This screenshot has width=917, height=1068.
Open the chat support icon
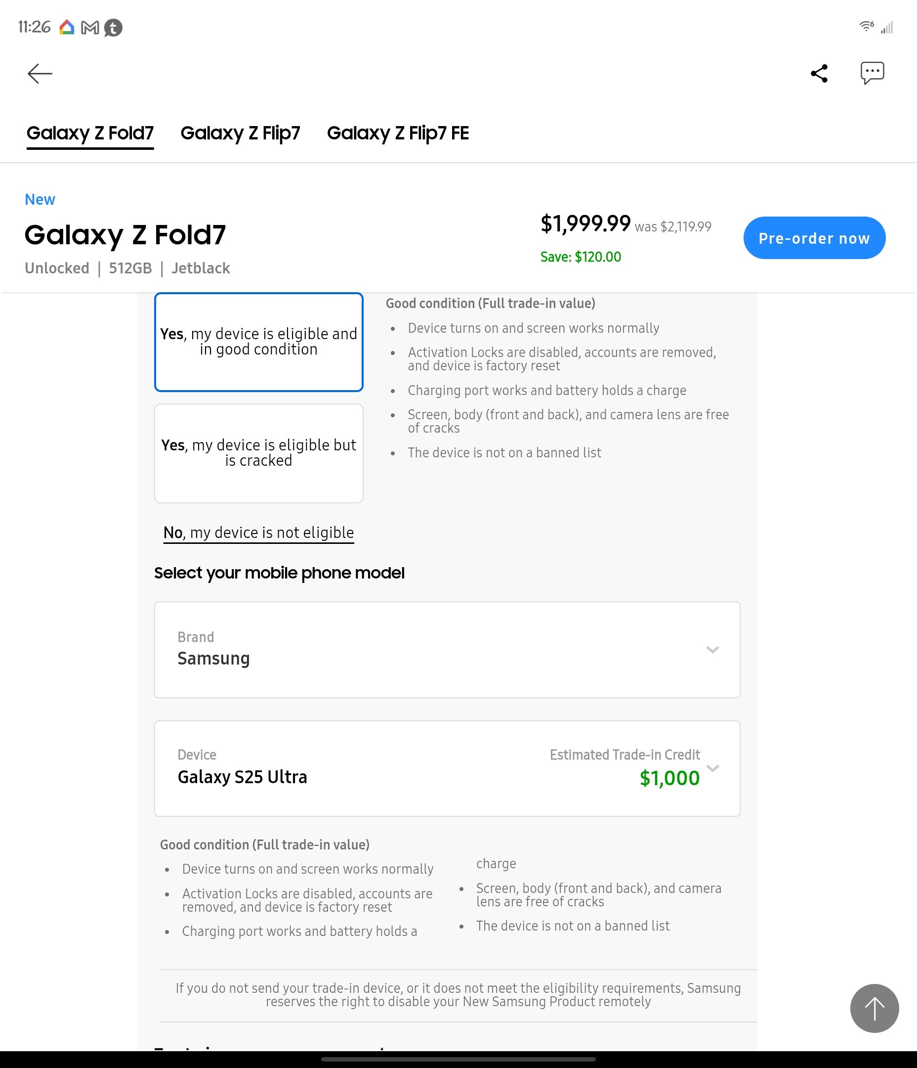pos(872,73)
